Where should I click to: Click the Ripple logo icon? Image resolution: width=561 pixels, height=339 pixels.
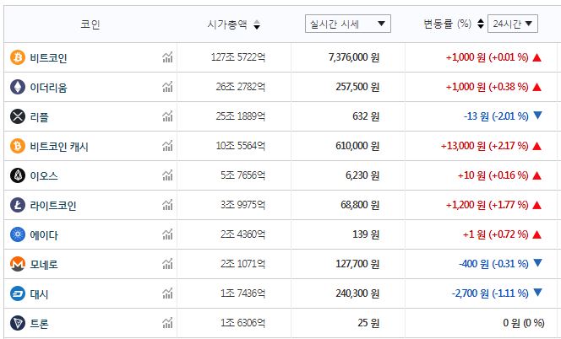click(17, 116)
